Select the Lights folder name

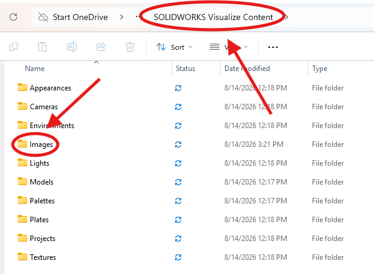[40, 163]
